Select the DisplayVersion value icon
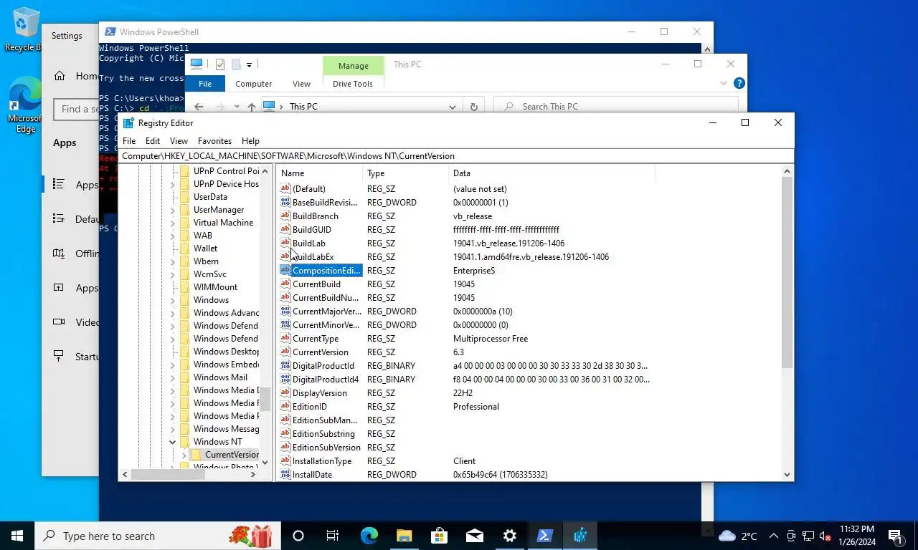The height and width of the screenshot is (550, 918). [x=285, y=393]
